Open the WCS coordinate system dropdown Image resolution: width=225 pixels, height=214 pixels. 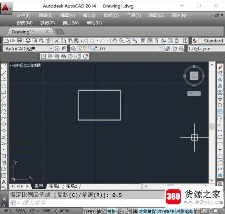pyautogui.click(x=194, y=93)
